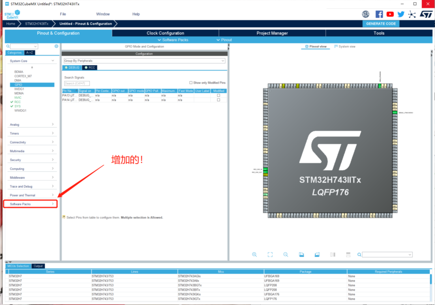Click the GENERATE CODE button
The width and height of the screenshot is (435, 305).
coord(381,24)
